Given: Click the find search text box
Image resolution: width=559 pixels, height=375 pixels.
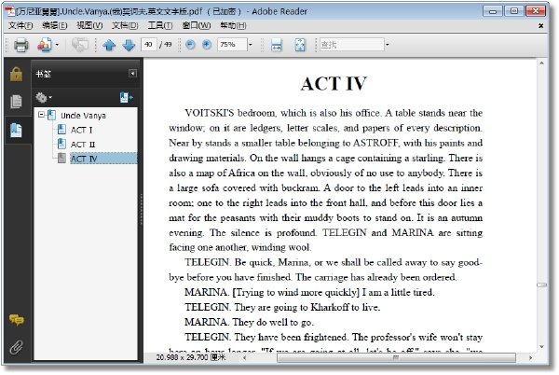Looking at the screenshot, I should coord(351,45).
